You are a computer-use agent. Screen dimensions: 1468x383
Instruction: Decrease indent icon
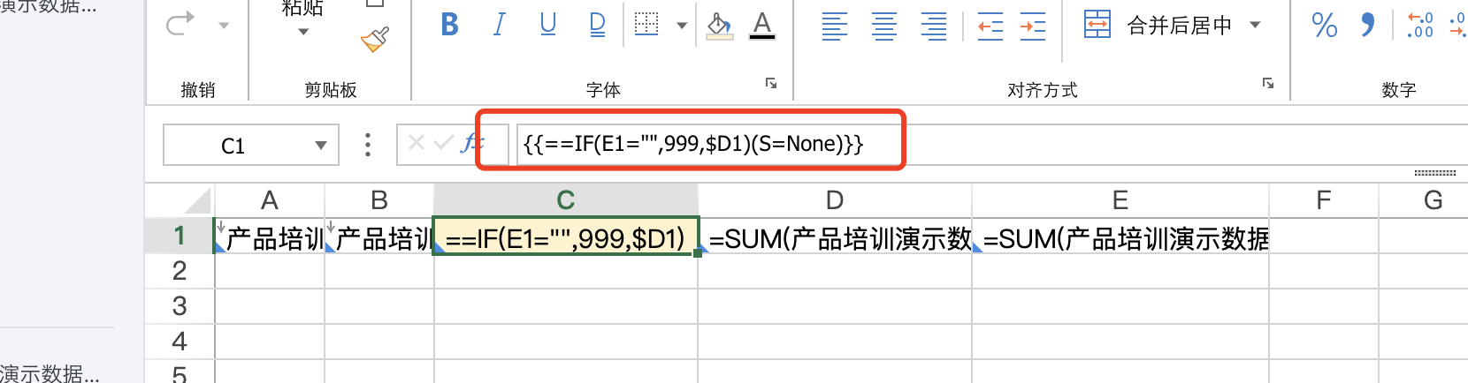pyautogui.click(x=990, y=26)
